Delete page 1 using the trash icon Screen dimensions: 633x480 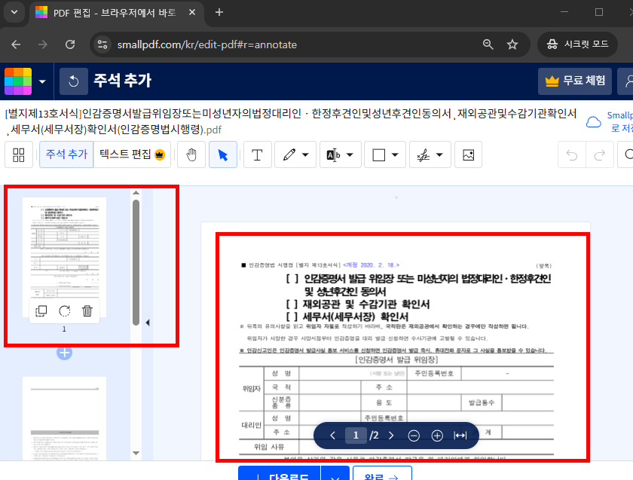(x=86, y=310)
